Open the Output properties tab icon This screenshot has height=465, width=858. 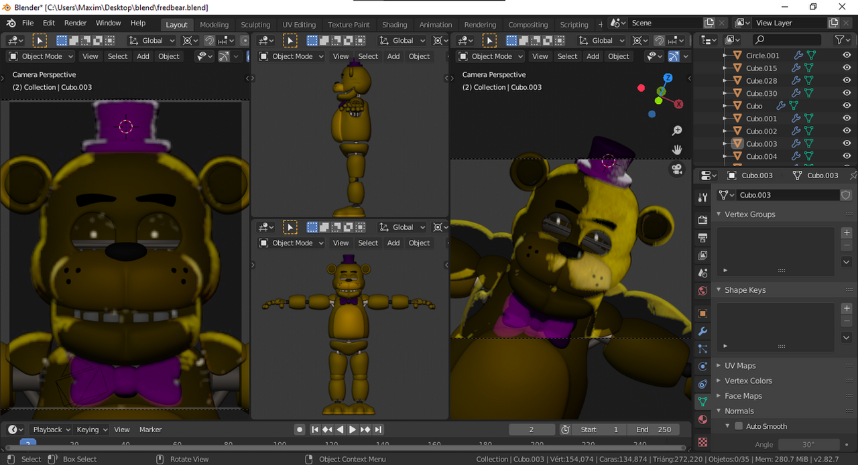pyautogui.click(x=702, y=238)
